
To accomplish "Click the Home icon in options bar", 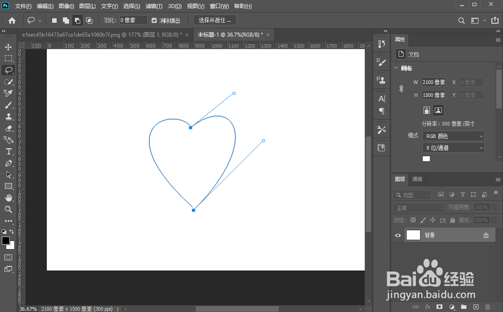I will point(12,21).
